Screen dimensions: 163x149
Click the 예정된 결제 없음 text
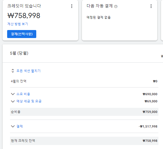[x=98, y=17]
